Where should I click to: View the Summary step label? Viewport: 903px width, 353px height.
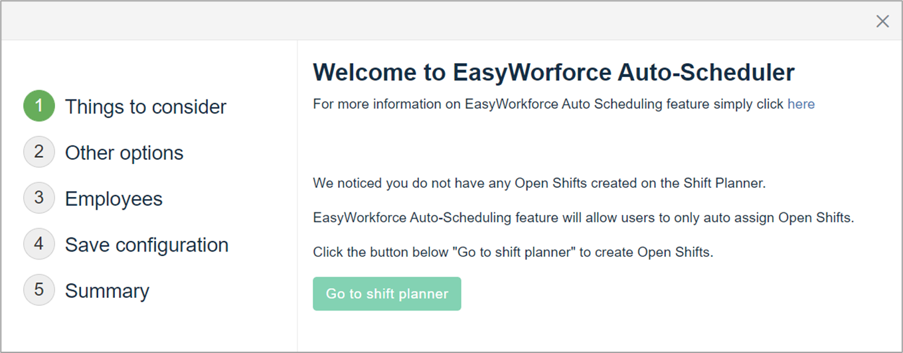click(107, 291)
